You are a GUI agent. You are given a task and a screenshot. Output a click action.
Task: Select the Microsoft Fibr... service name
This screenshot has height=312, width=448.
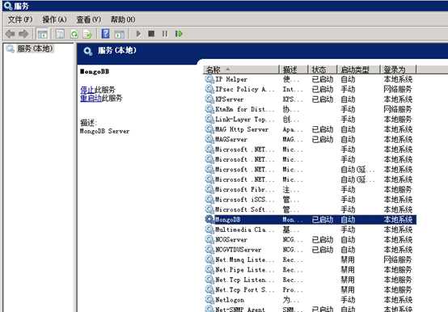[245, 189]
